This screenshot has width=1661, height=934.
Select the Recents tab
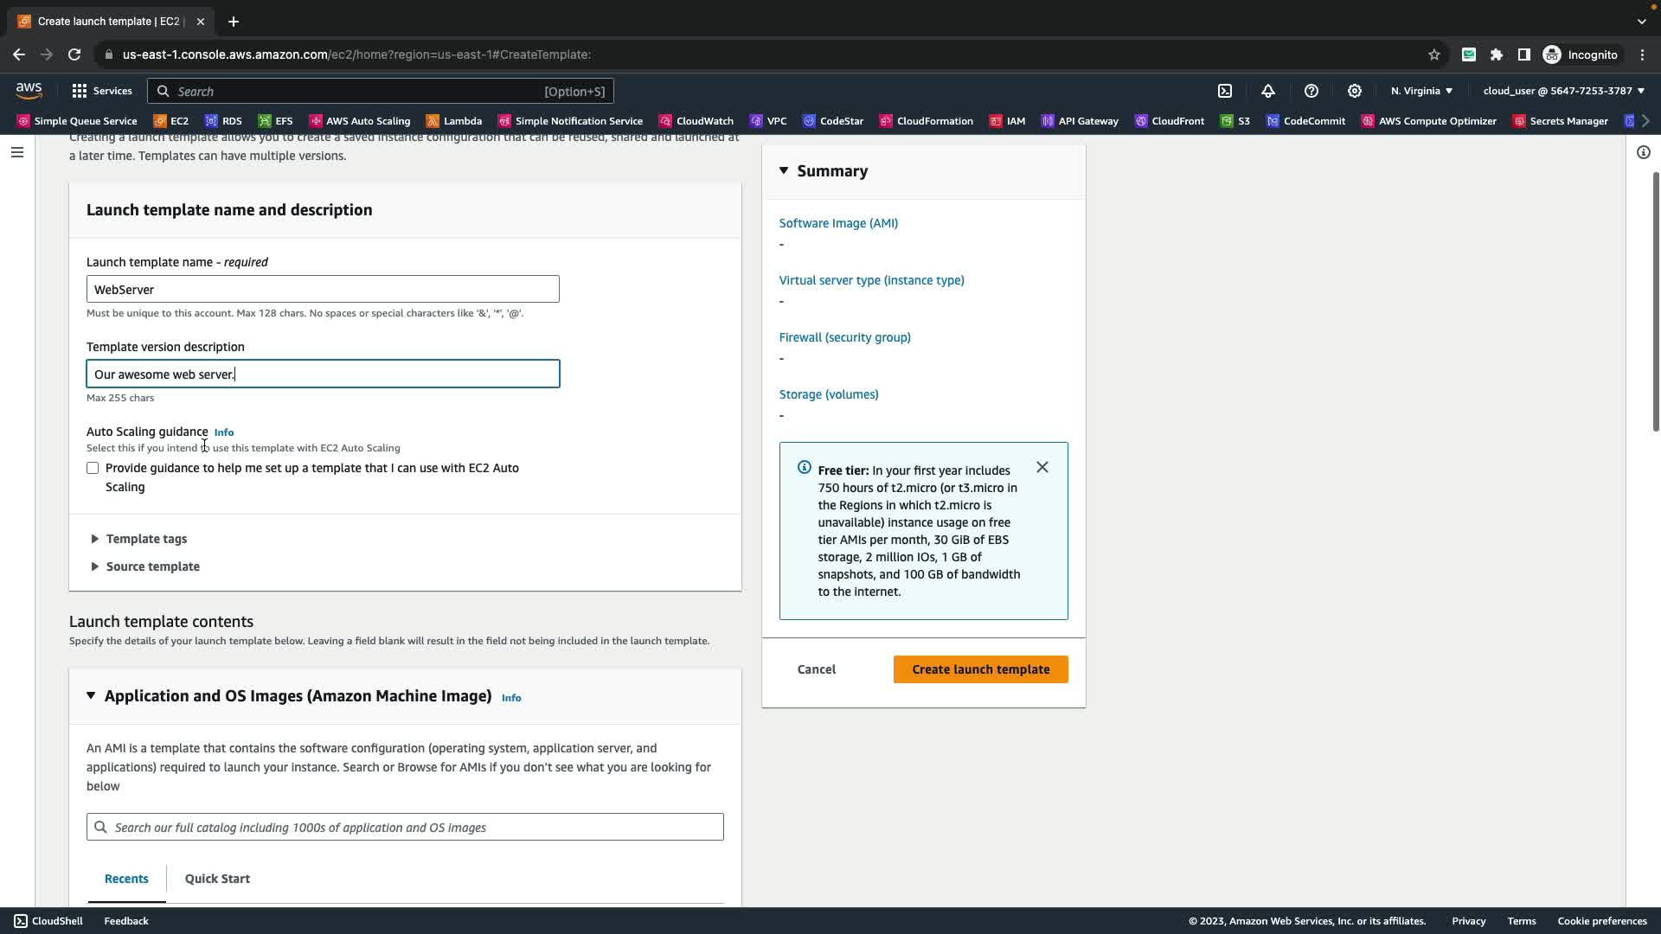(x=126, y=879)
